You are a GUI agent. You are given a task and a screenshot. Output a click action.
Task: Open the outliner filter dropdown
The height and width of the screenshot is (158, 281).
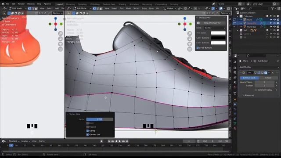click(x=273, y=8)
